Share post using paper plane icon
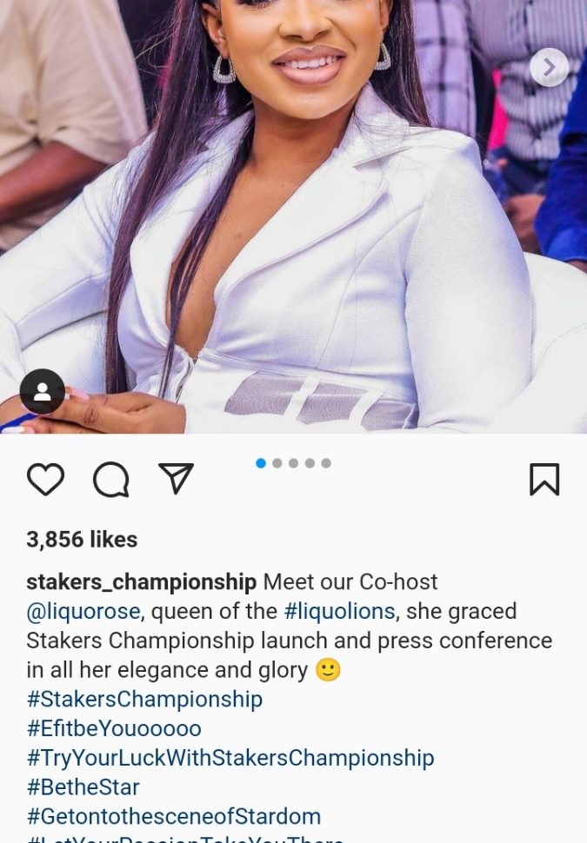 click(x=176, y=478)
